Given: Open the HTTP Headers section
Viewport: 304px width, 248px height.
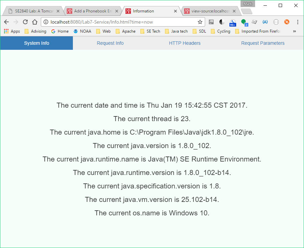Looking at the screenshot, I should click(x=185, y=43).
